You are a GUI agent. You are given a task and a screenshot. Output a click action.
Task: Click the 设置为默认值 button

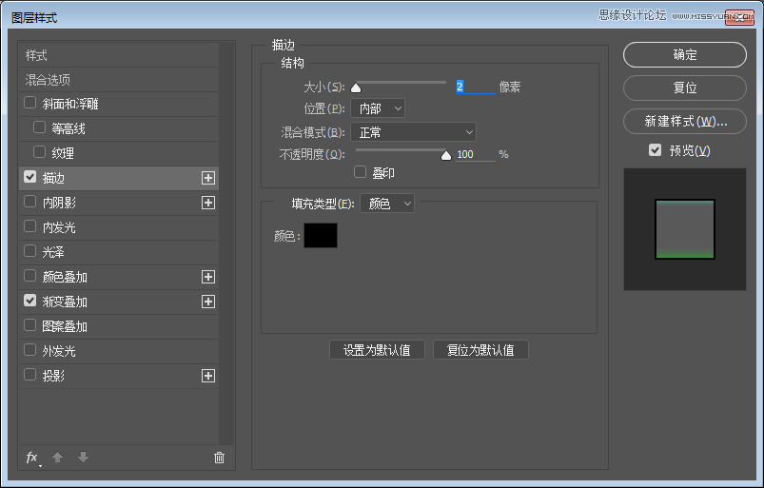click(x=377, y=350)
